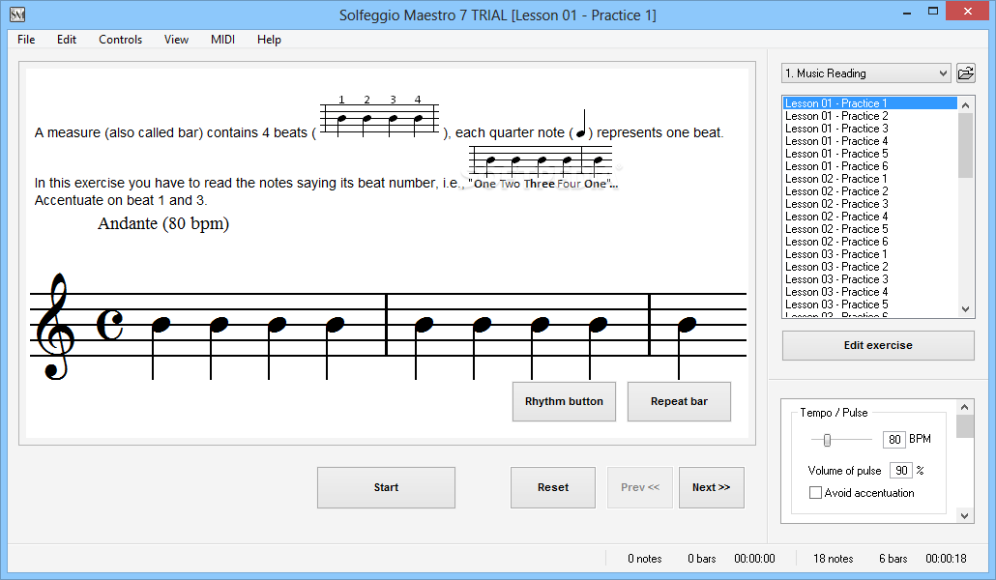Click the common time signature symbol
This screenshot has height=580, width=996.
coord(110,325)
